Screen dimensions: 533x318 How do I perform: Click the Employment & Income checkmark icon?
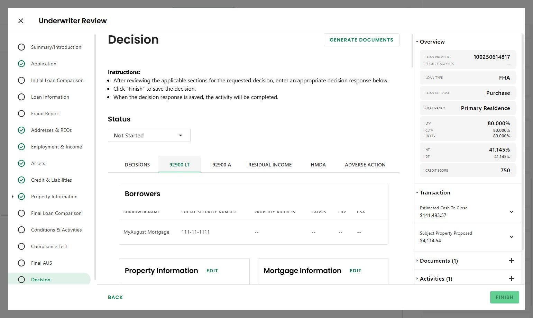coord(21,147)
